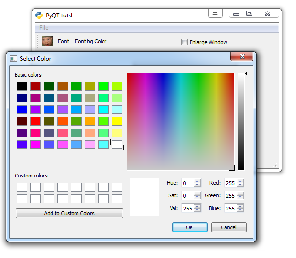The width and height of the screenshot is (296, 258).
Task: Decrease the Red value with down arrow
Action: coord(240,185)
